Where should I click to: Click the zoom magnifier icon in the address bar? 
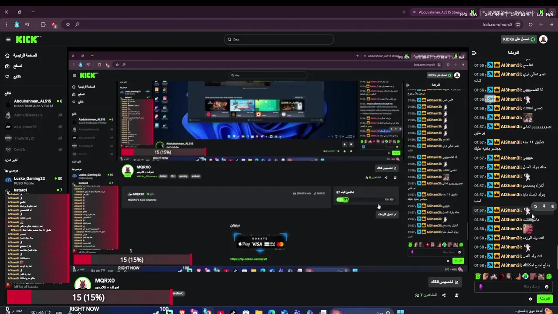click(x=77, y=24)
